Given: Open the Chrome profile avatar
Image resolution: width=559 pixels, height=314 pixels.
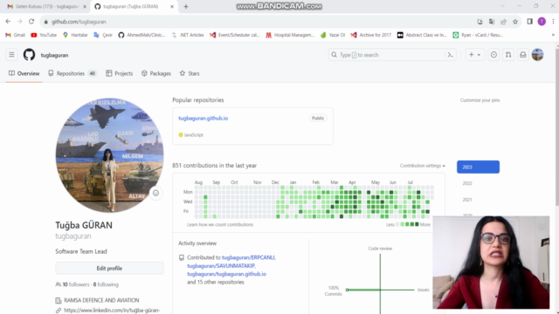Looking at the screenshot, I should tap(542, 22).
